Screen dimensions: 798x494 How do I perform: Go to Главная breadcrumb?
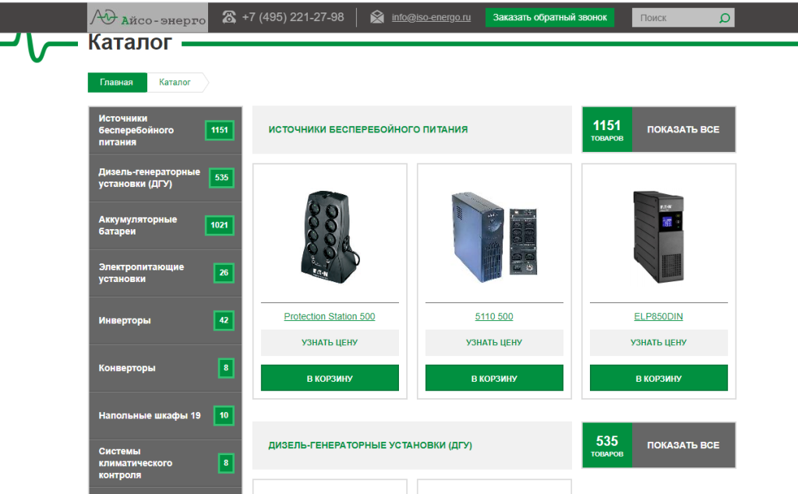(x=117, y=83)
